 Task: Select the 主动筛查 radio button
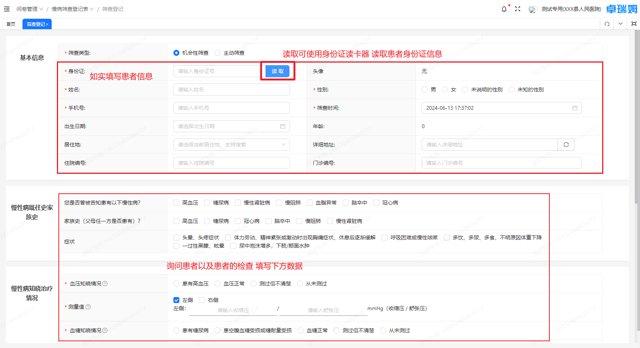(x=218, y=53)
